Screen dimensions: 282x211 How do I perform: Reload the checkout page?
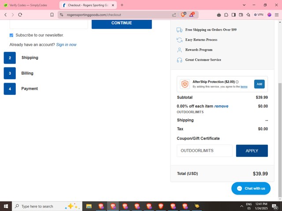tap(20, 15)
